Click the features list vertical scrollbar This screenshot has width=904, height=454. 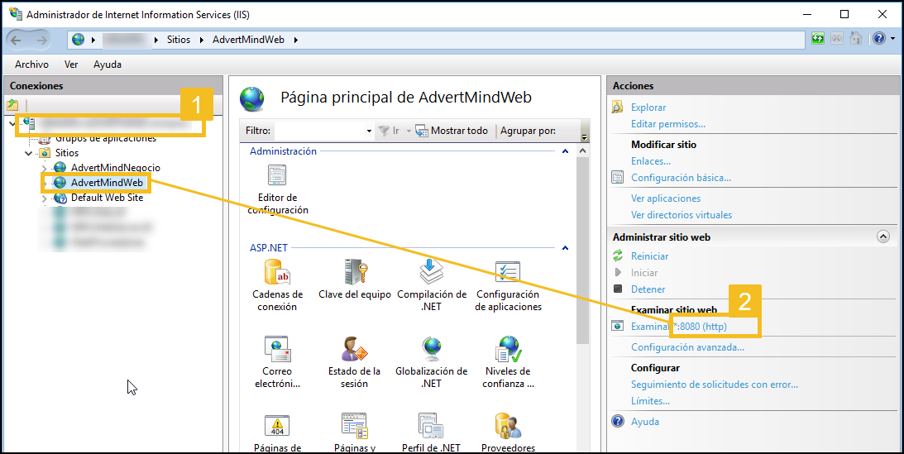point(582,250)
